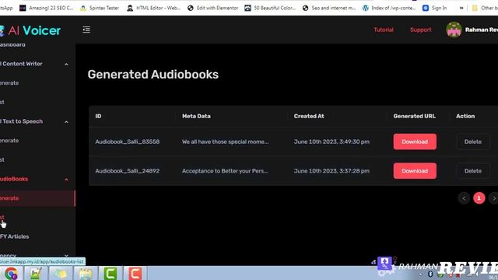This screenshot has width=498, height=280.
Task: Click the 3:37:28 pm date cell
Action: pyautogui.click(x=331, y=171)
